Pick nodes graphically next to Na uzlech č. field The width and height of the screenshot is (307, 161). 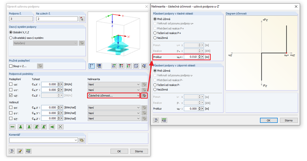pos(82,19)
